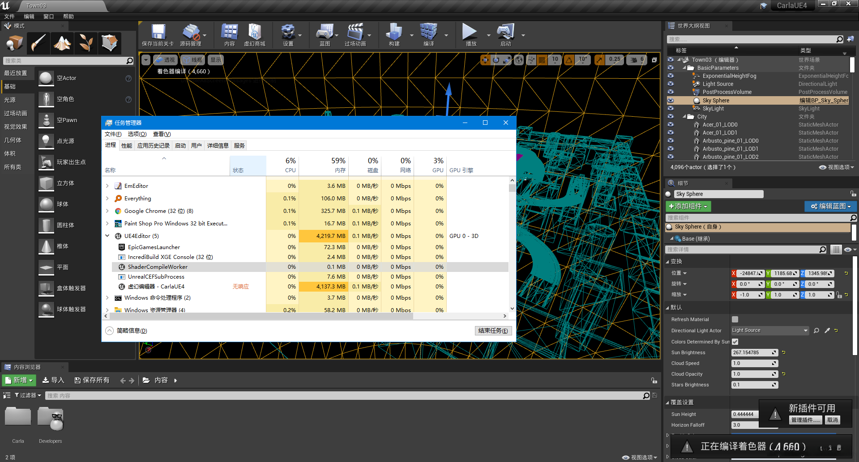Expand the Google Chrome process group

(107, 211)
